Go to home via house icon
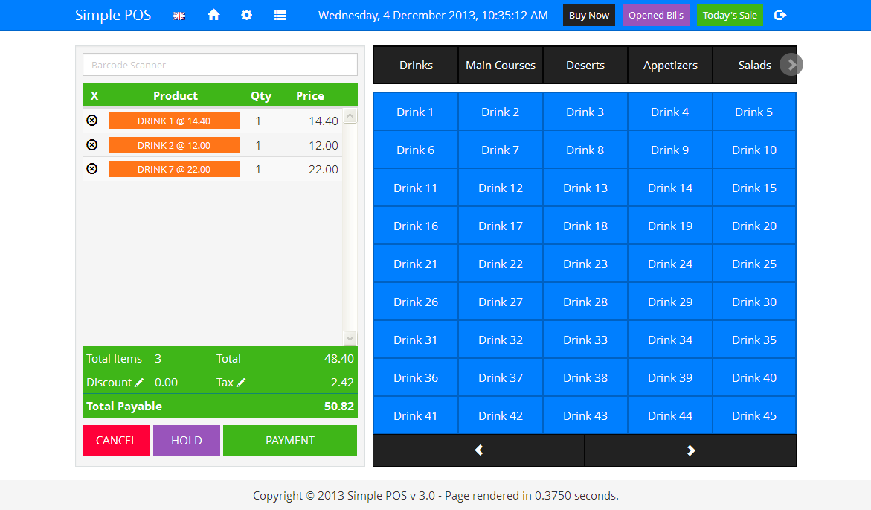Screen dimensions: 871x510 (213, 15)
